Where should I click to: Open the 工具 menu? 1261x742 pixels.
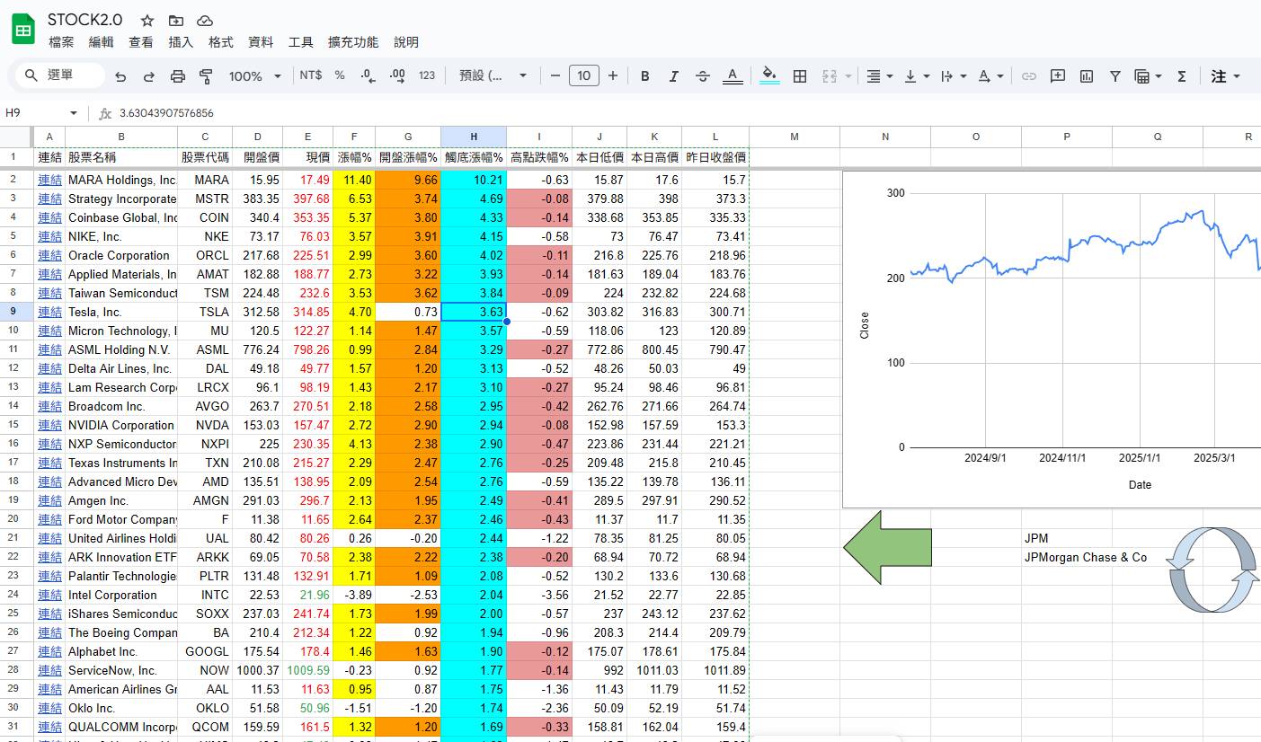300,42
